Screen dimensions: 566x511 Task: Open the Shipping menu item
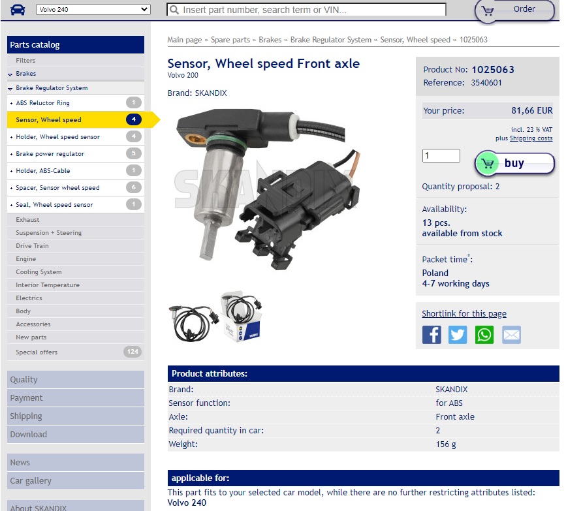[x=26, y=416]
